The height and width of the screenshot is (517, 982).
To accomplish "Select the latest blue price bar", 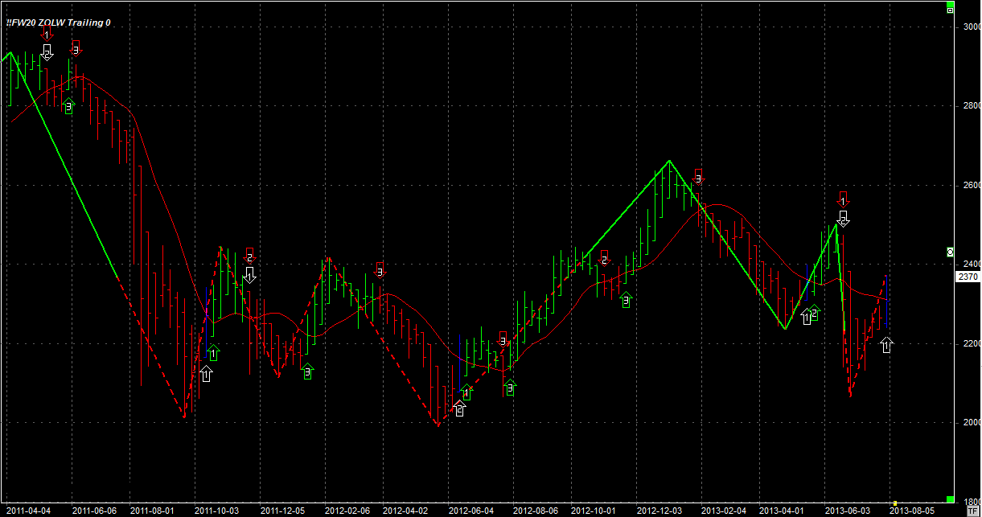I will tap(885, 302).
